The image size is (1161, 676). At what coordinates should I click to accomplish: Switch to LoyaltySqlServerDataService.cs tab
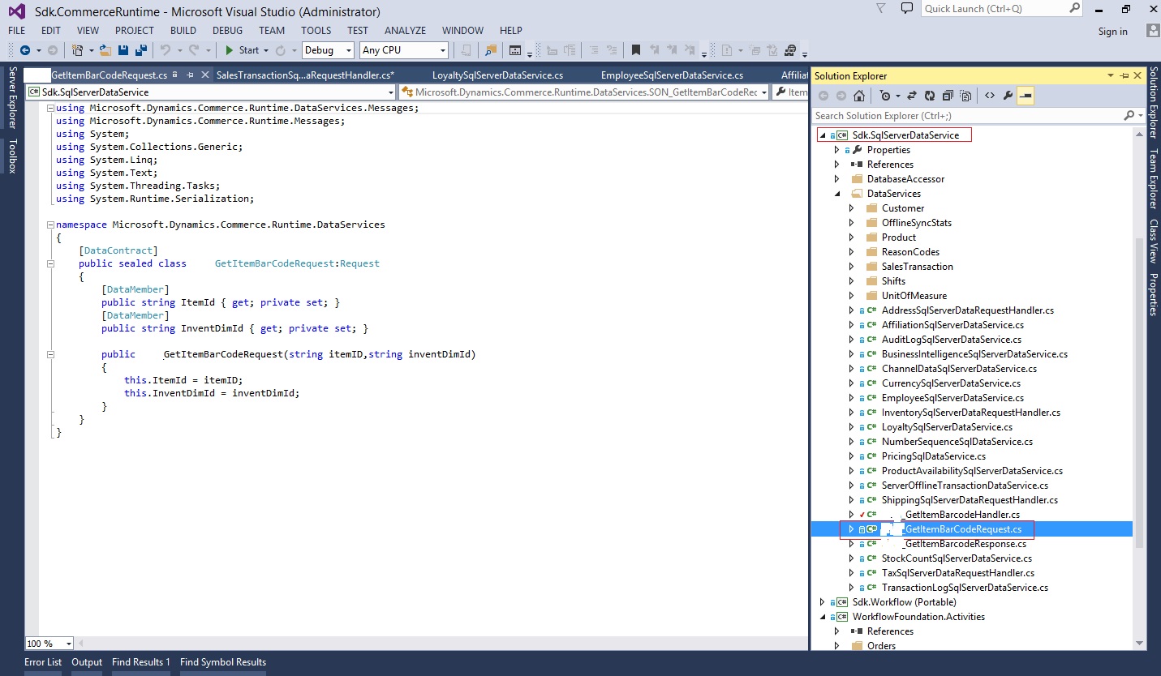pyautogui.click(x=497, y=75)
